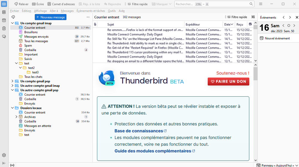
Task: Open the Tasks space icon
Action: (4, 29)
